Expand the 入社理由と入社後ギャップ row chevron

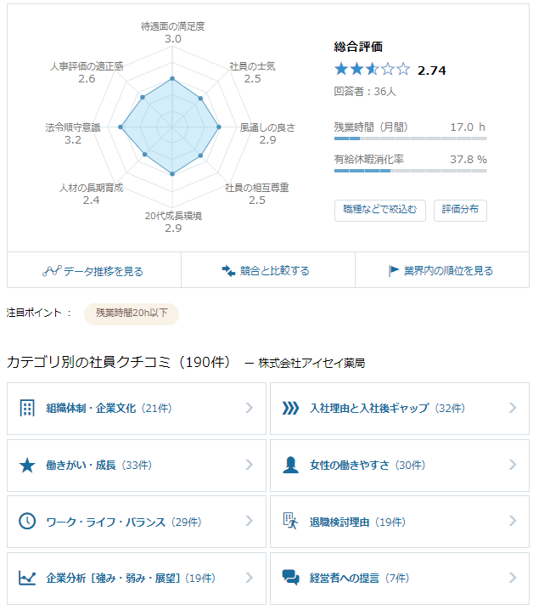click(x=513, y=408)
